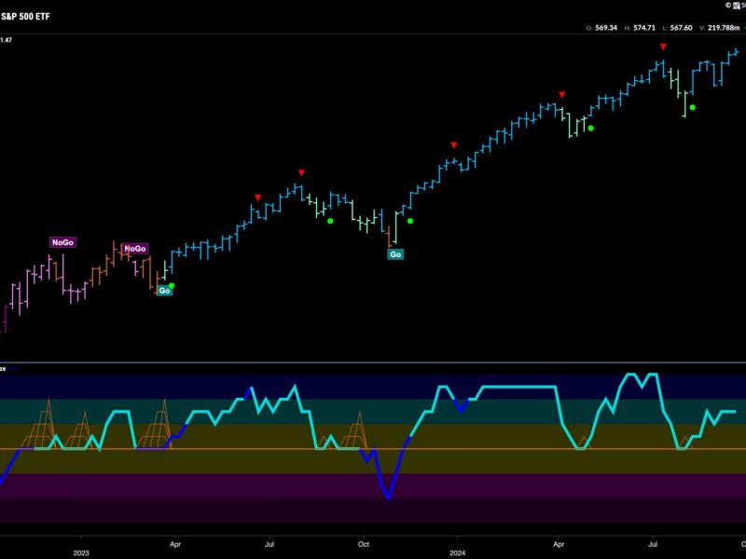This screenshot has height=559, width=746.
Task: Click the Apr 2024 label on time axis
Action: click(x=559, y=544)
